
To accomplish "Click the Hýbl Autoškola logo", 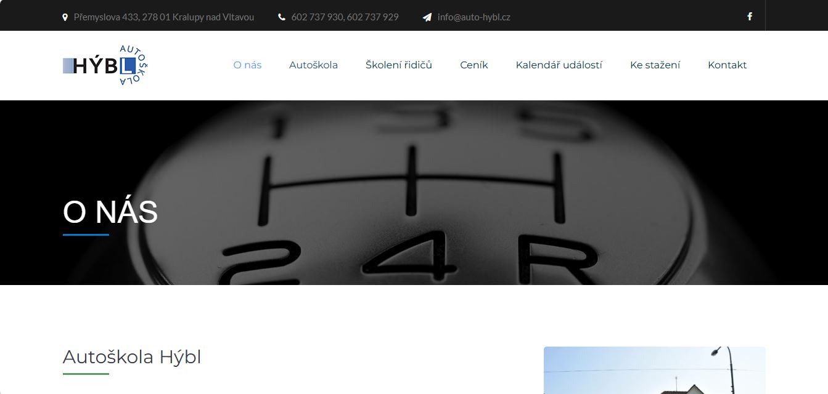I will (x=106, y=65).
